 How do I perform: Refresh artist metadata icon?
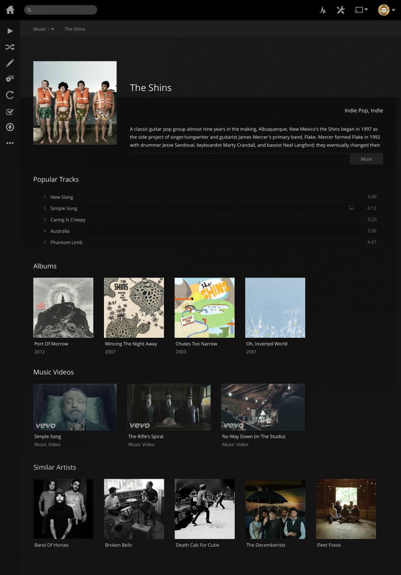click(x=10, y=95)
